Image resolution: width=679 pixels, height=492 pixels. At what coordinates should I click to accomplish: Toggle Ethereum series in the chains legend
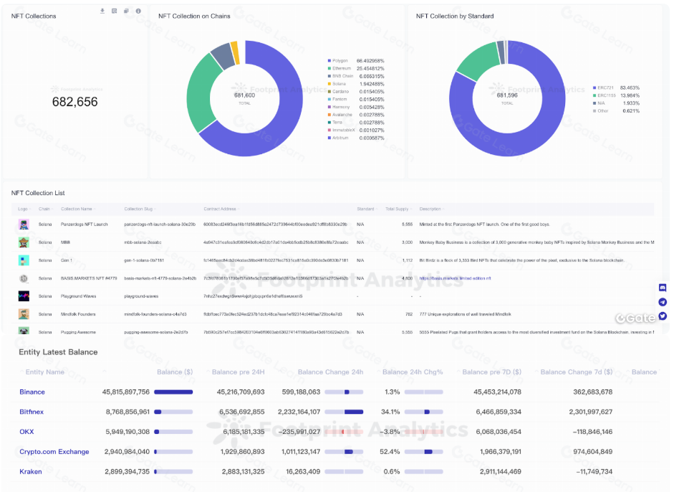click(341, 69)
